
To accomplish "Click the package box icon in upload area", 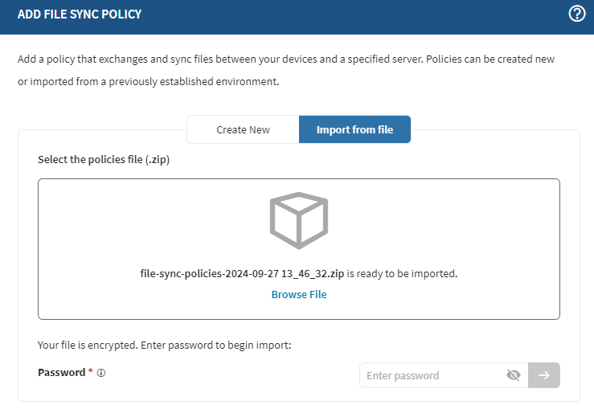I will coord(299,219).
